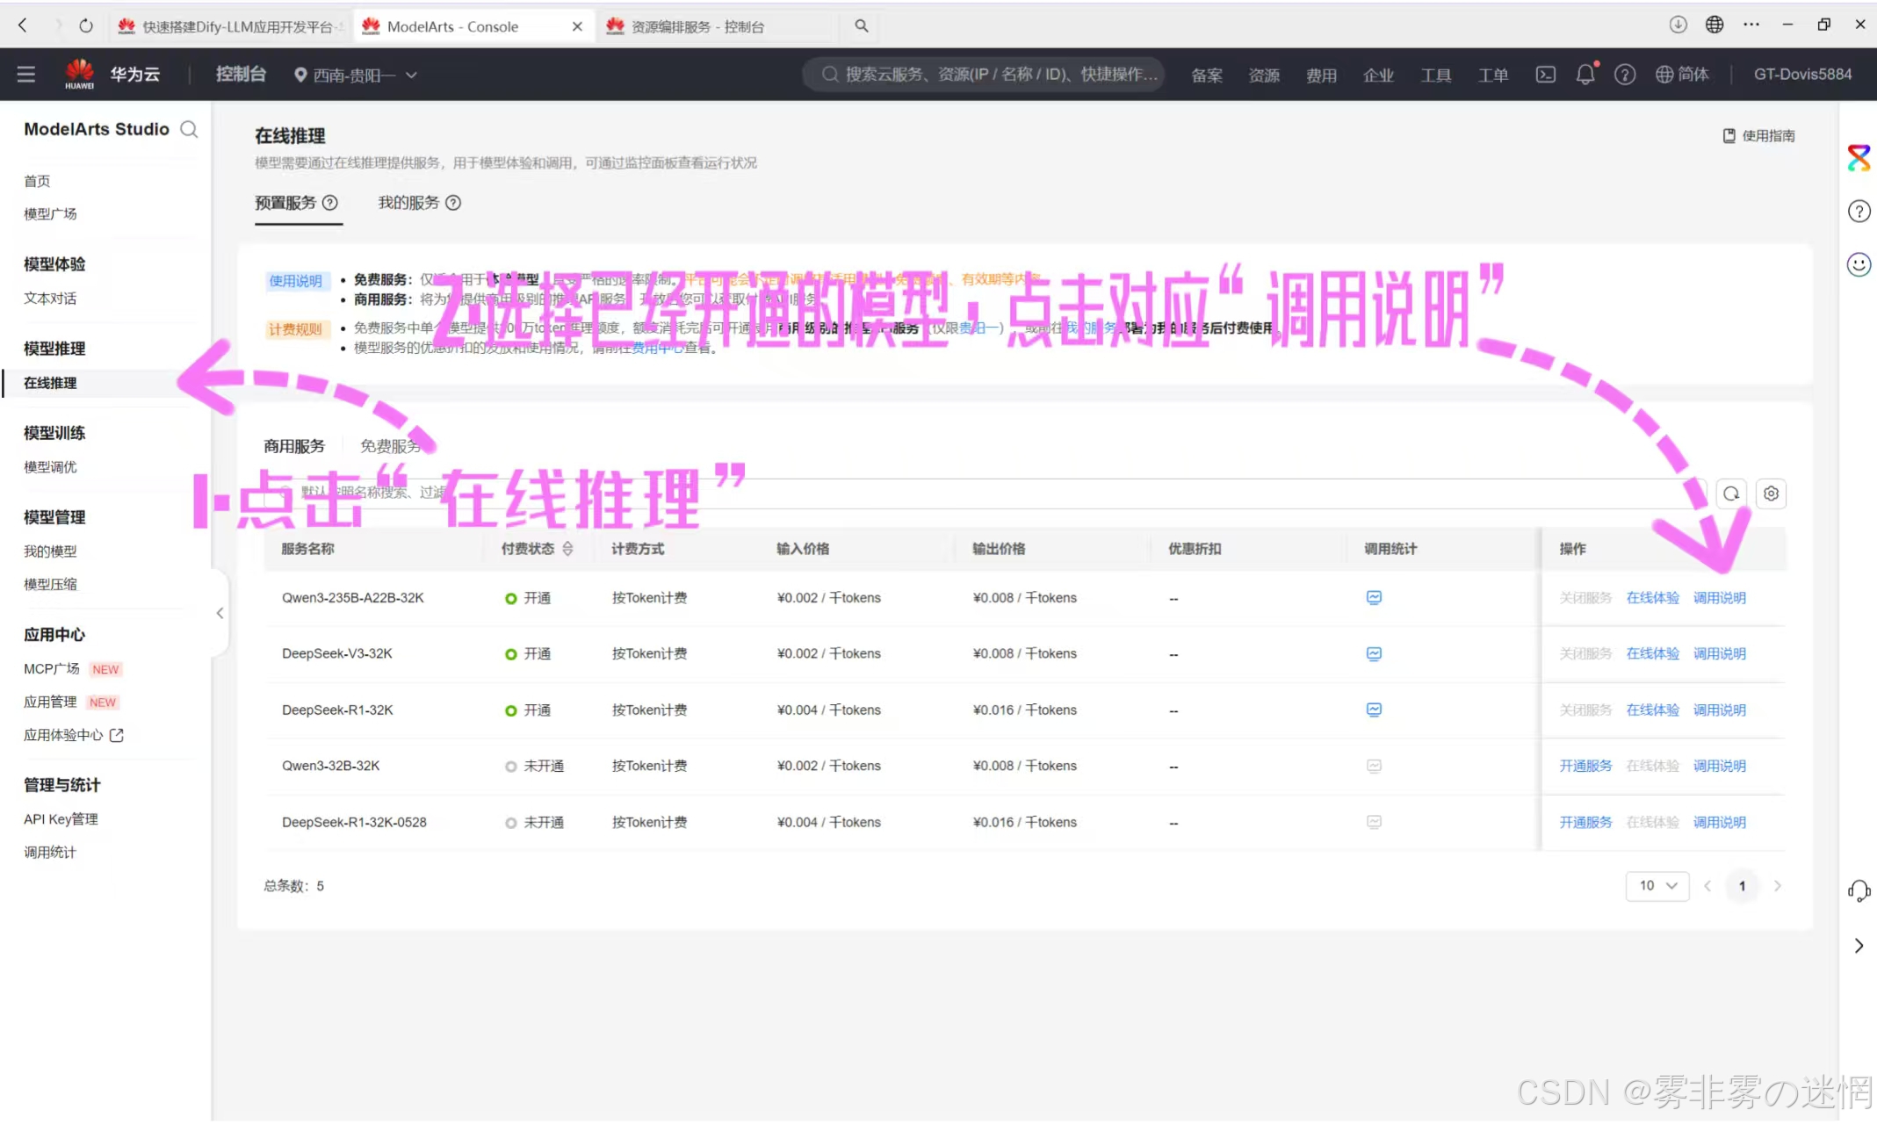Open table column settings gear

point(1772,494)
